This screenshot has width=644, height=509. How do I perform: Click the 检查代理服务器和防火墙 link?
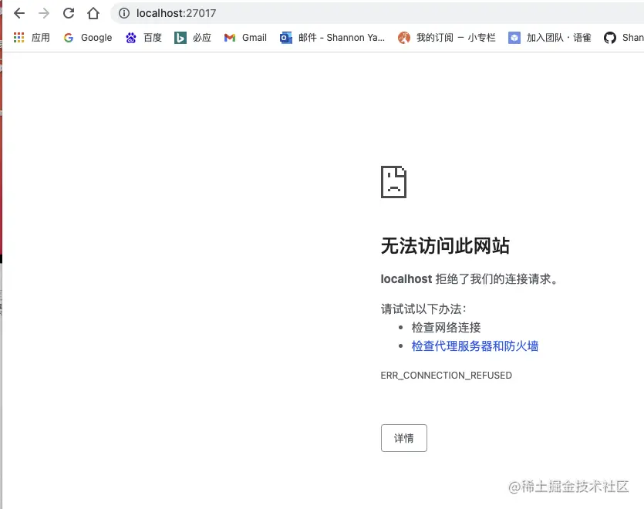(474, 346)
